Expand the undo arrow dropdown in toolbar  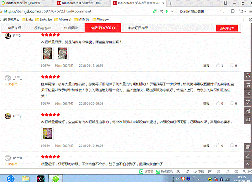(244, 11)
